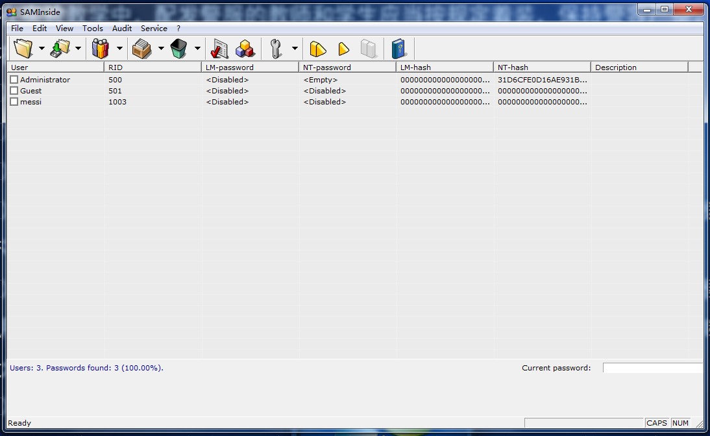Click the NUM status bar indicator
This screenshot has width=710, height=436.
click(x=681, y=423)
